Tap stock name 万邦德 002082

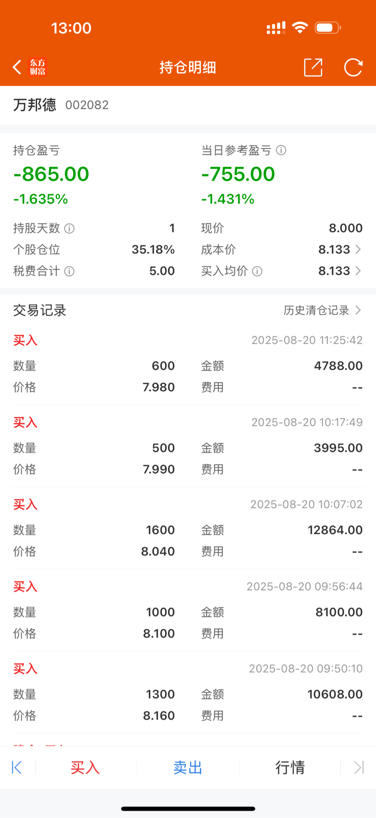point(61,105)
